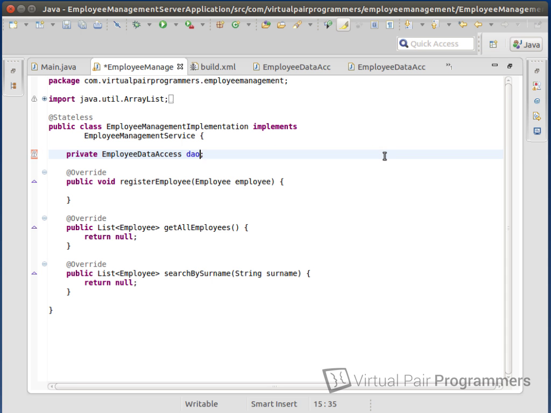Click the Open Perspective icon
551x413 pixels.
click(x=493, y=44)
